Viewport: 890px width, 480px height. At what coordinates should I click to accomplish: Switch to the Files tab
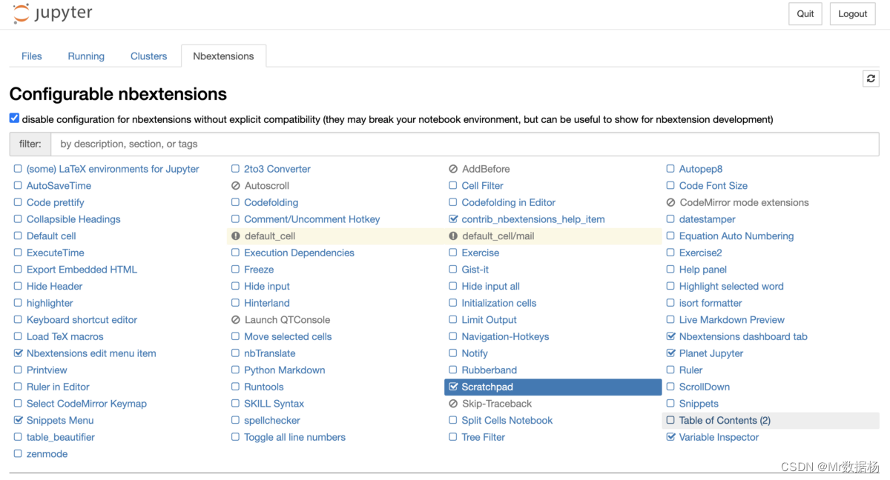point(32,56)
